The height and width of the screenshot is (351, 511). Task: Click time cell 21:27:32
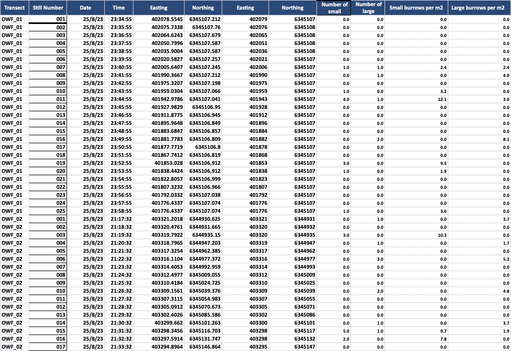pos(119,299)
